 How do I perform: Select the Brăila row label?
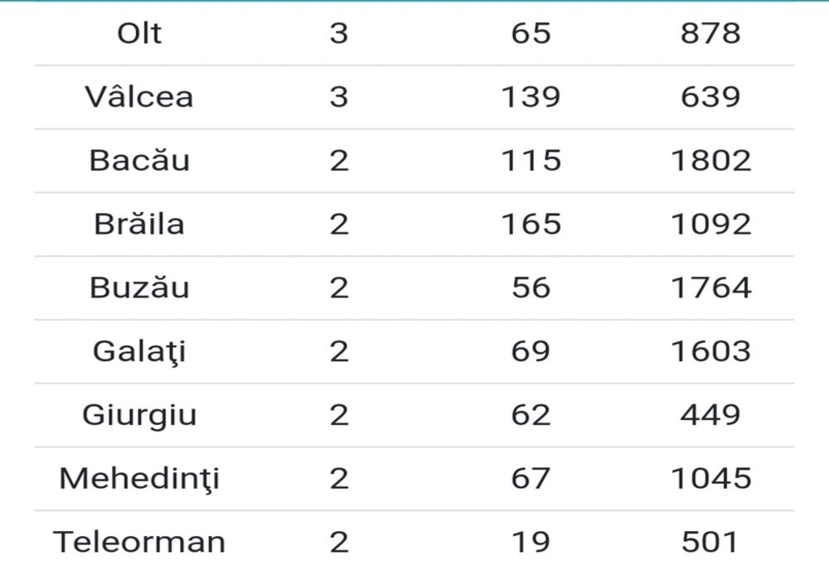(x=139, y=225)
